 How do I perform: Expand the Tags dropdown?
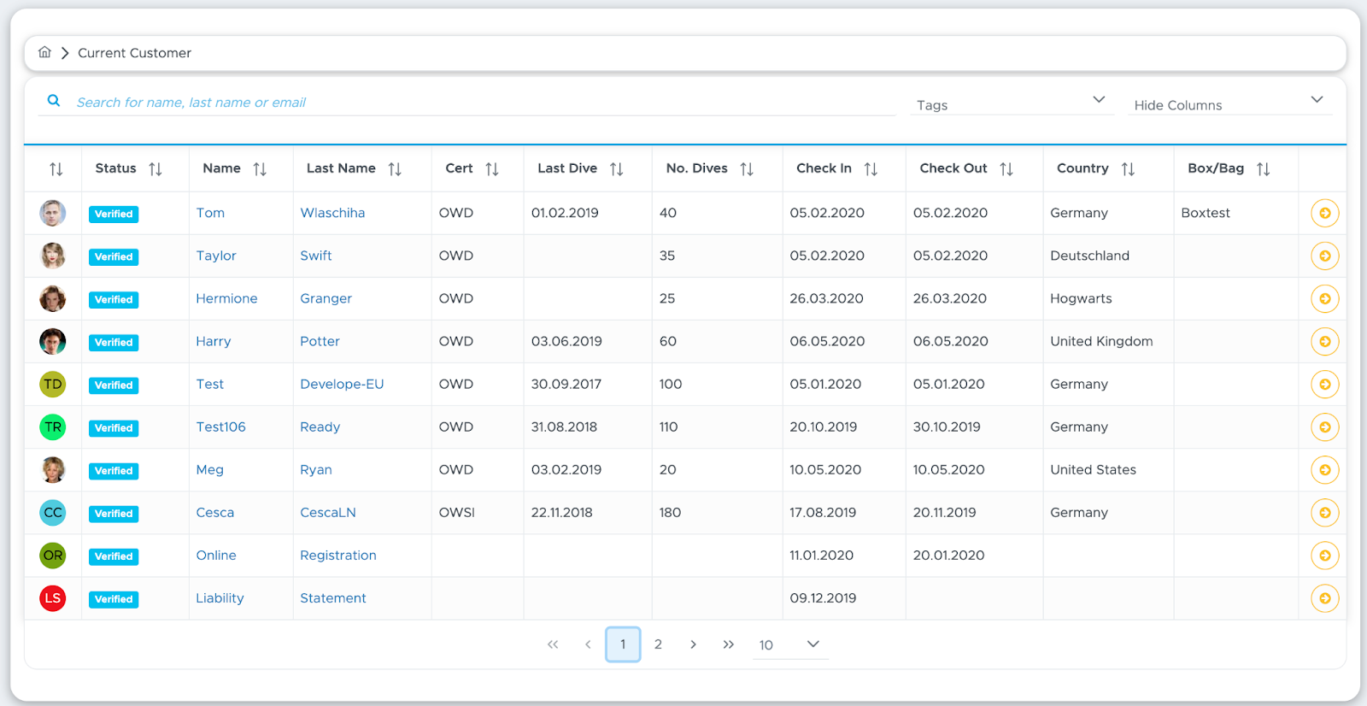pos(1012,103)
